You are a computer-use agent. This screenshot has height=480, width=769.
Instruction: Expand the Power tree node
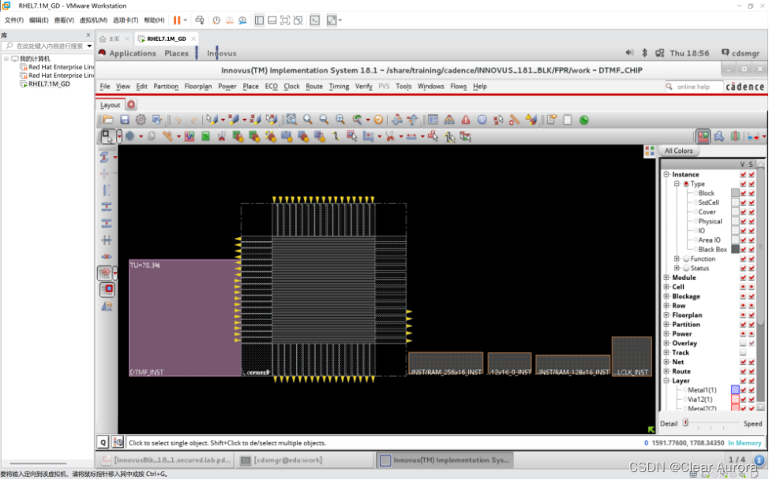coord(666,333)
